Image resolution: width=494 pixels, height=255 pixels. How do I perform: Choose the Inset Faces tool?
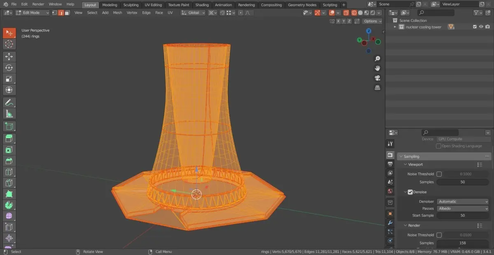[x=9, y=150]
